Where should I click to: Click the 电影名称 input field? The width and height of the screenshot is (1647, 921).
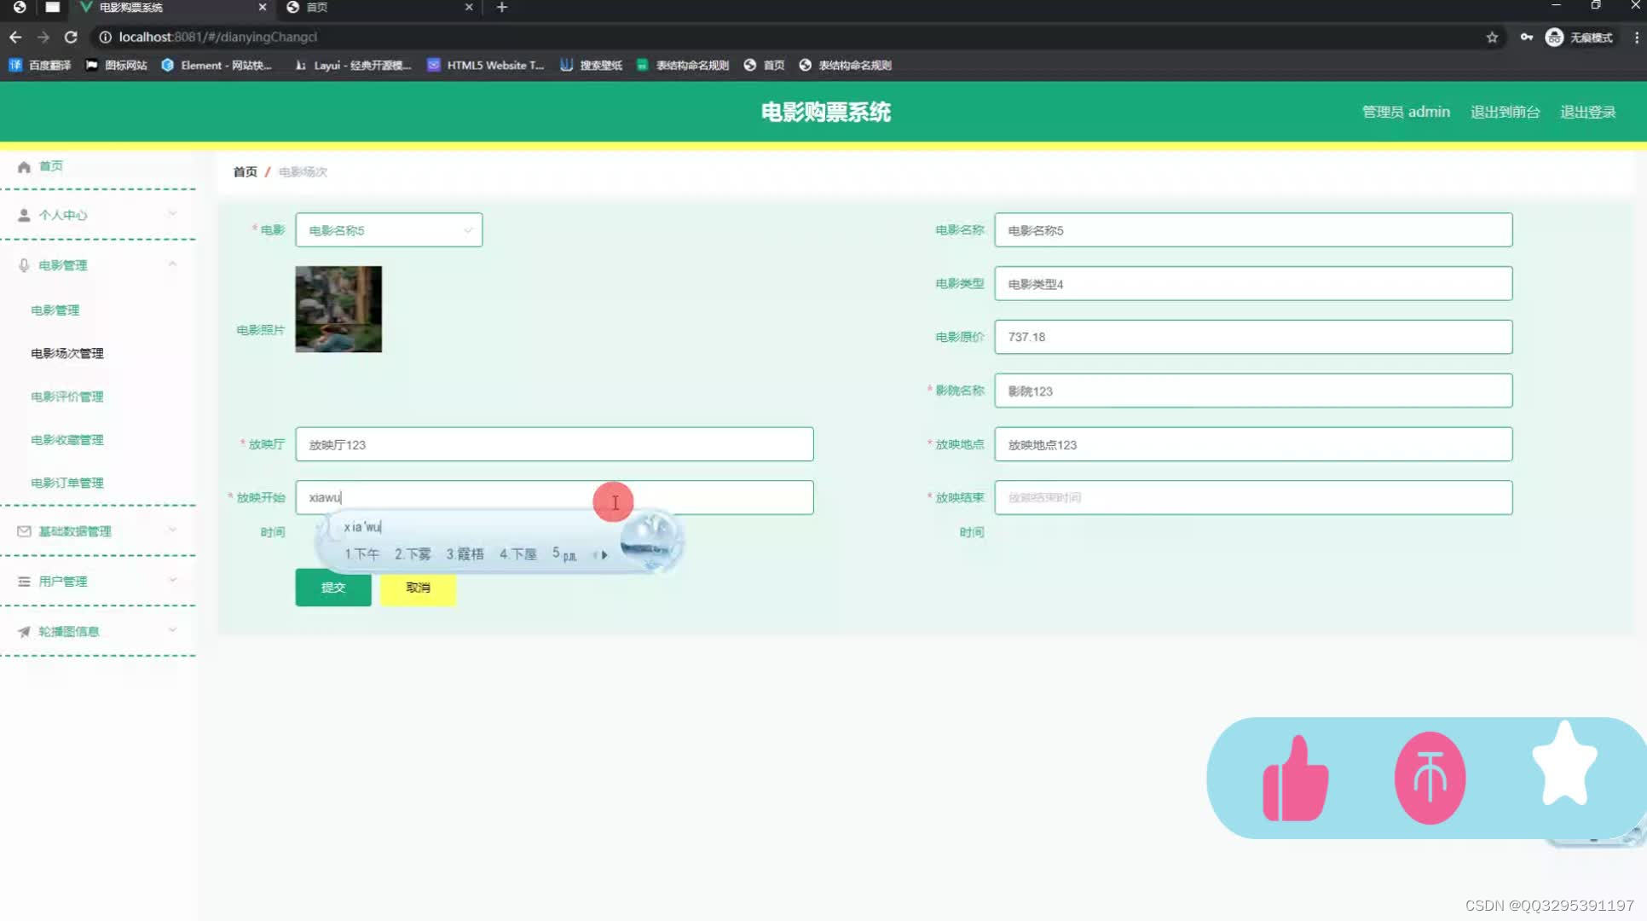click(1253, 230)
